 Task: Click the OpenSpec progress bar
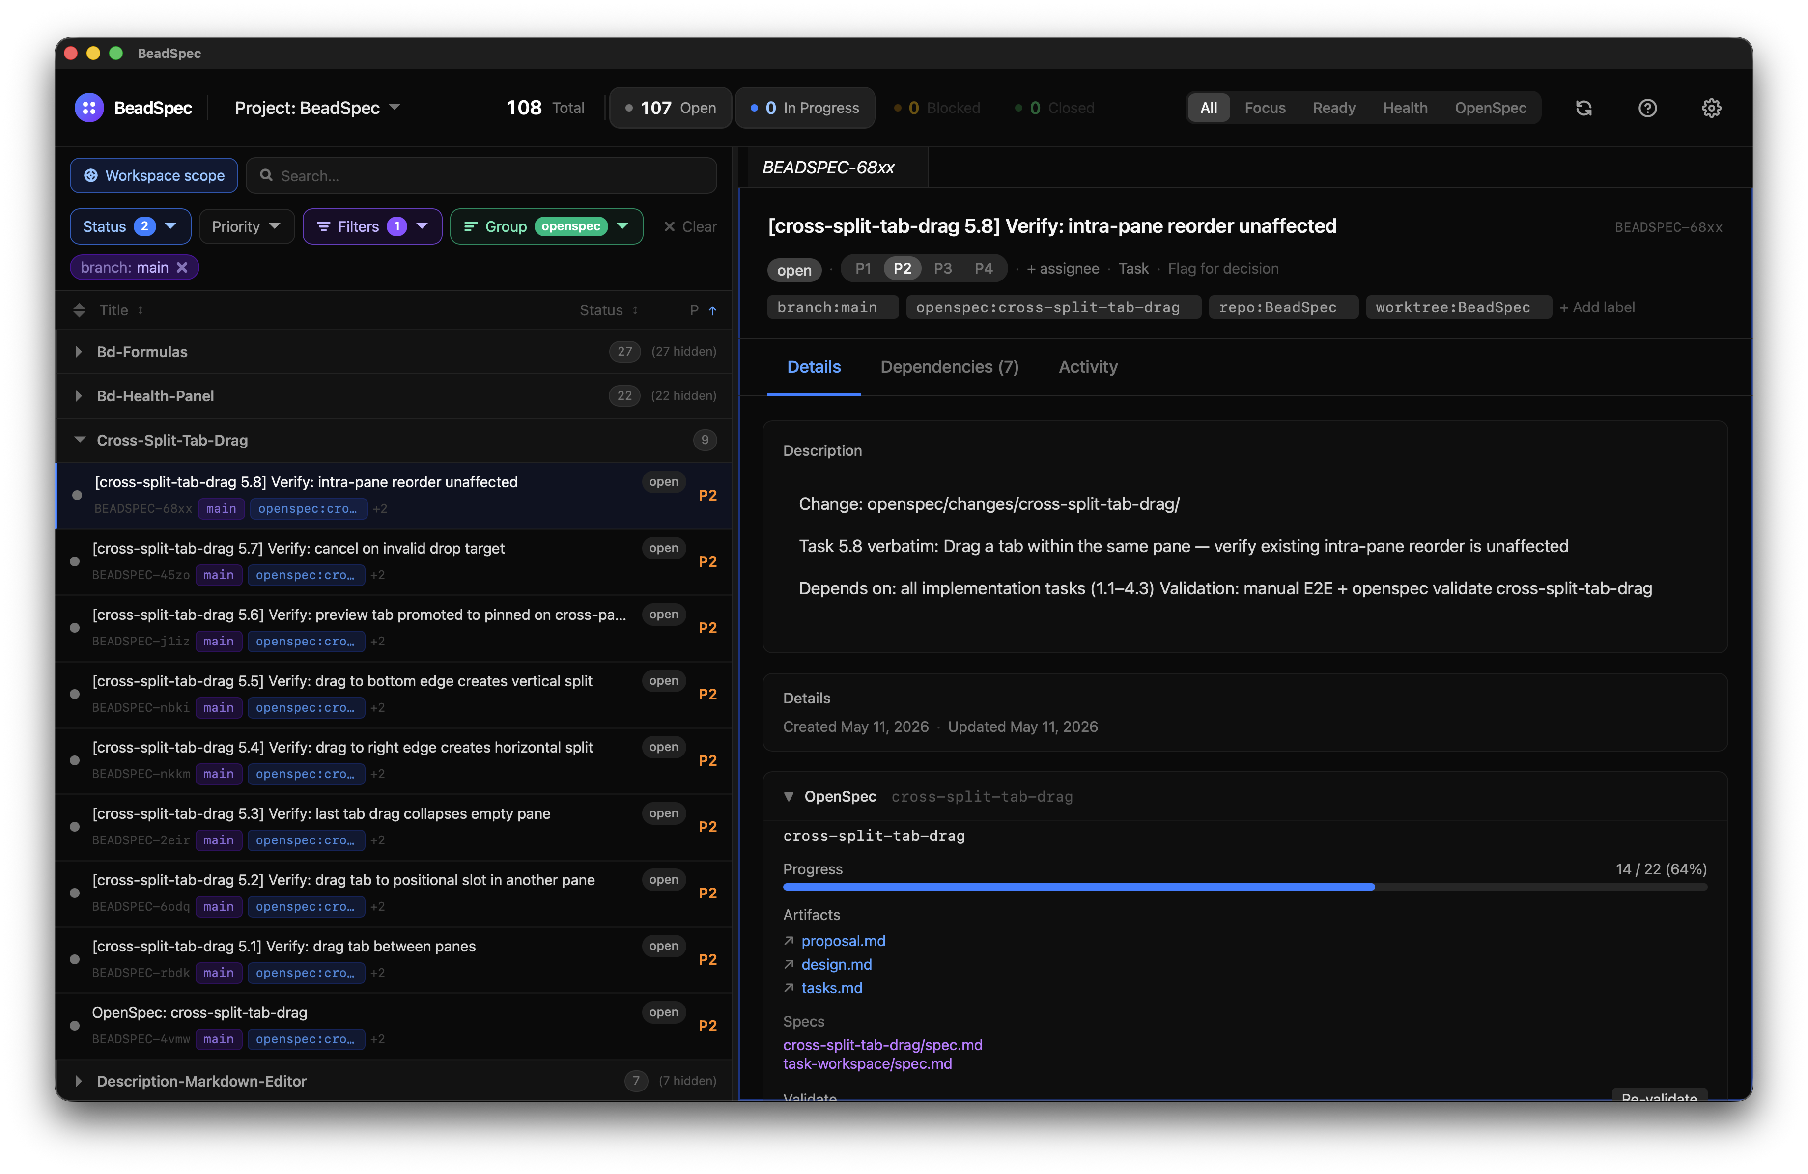[1244, 886]
